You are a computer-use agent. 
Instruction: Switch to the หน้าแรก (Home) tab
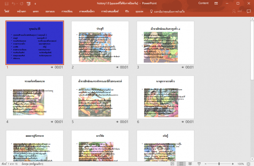pyautogui.click(x=21, y=12)
